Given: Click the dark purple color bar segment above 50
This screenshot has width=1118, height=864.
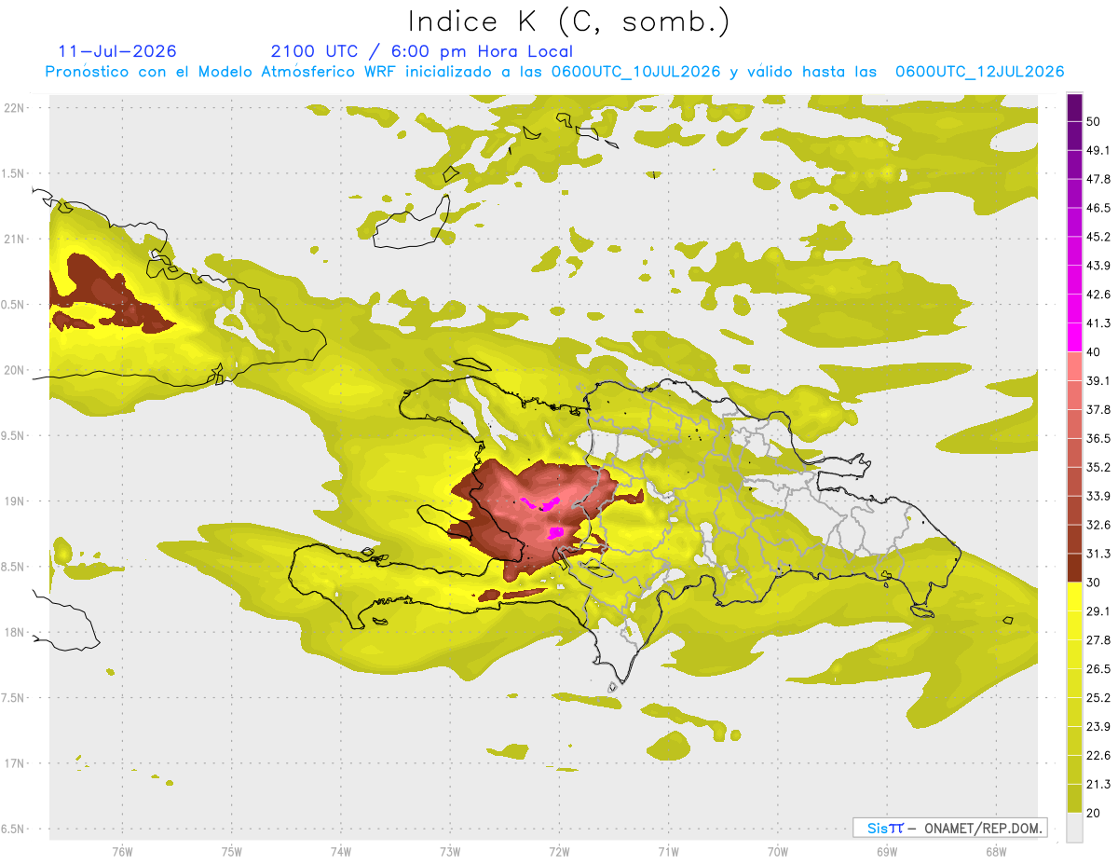Looking at the screenshot, I should click(1074, 107).
